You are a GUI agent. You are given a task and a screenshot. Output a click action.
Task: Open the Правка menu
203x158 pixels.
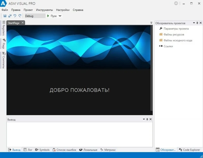point(16,10)
